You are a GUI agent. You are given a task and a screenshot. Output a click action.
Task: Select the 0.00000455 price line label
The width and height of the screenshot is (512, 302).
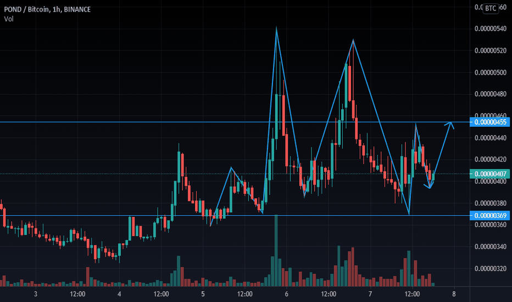490,122
